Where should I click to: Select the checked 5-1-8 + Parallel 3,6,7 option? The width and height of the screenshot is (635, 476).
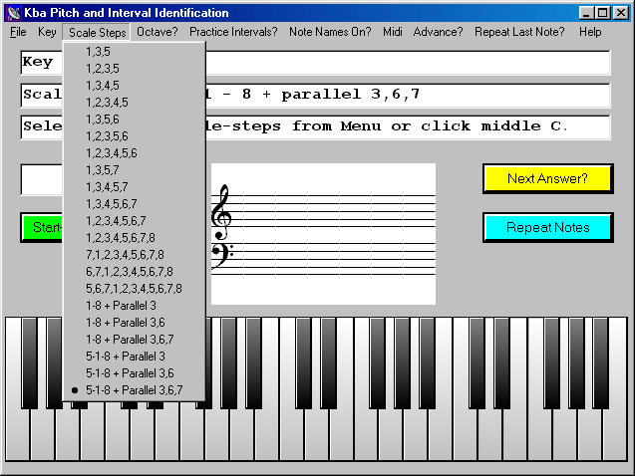click(134, 389)
